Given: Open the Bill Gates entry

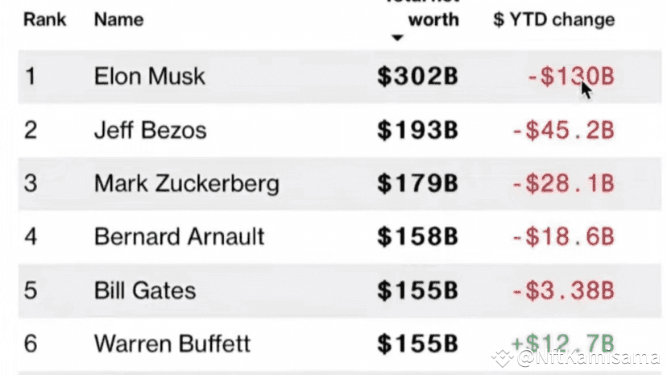Looking at the screenshot, I should pyautogui.click(x=144, y=290).
